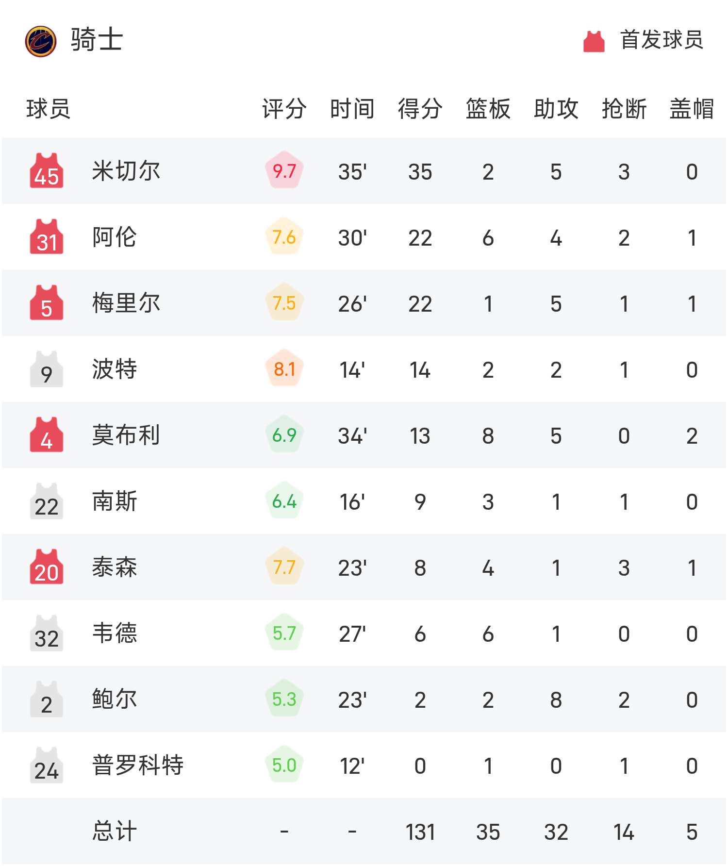Click the red starter jersey legend icon
The width and height of the screenshot is (728, 866).
[594, 41]
